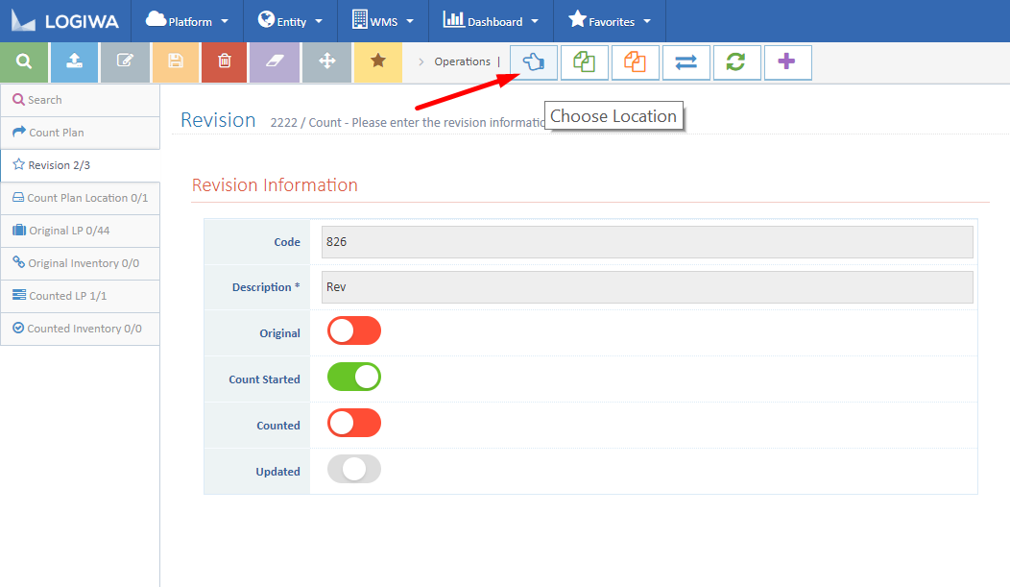Click the Operations breadcrumb link
The height and width of the screenshot is (587, 1010).
point(462,60)
